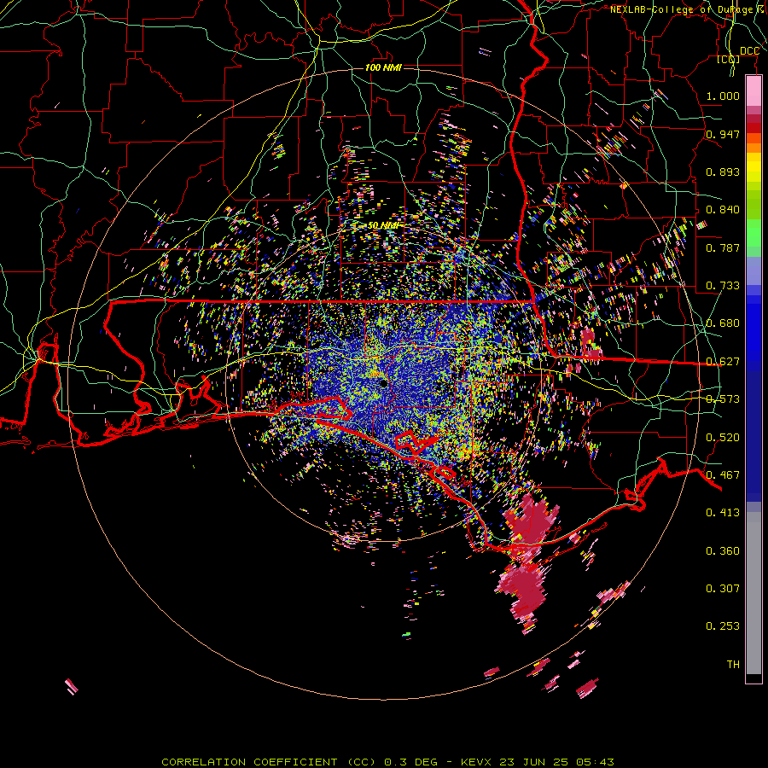Click the [CC] units label above color bar
Image resolution: width=768 pixels, height=768 pixels.
[x=728, y=59]
